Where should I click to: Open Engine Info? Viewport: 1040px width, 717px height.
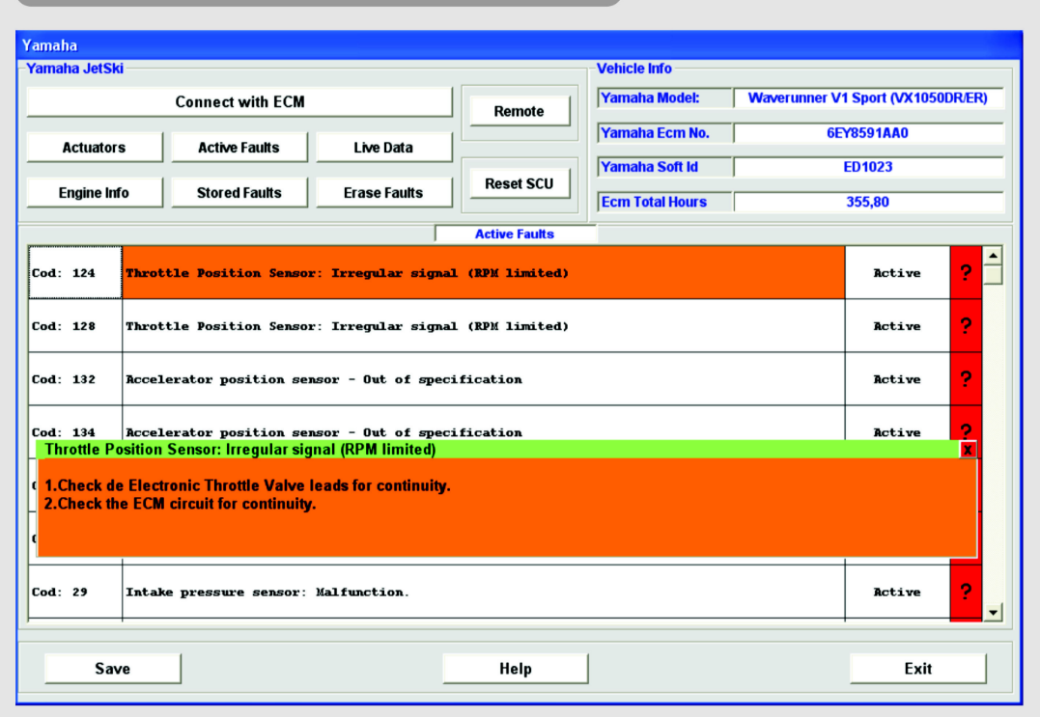[x=95, y=193]
